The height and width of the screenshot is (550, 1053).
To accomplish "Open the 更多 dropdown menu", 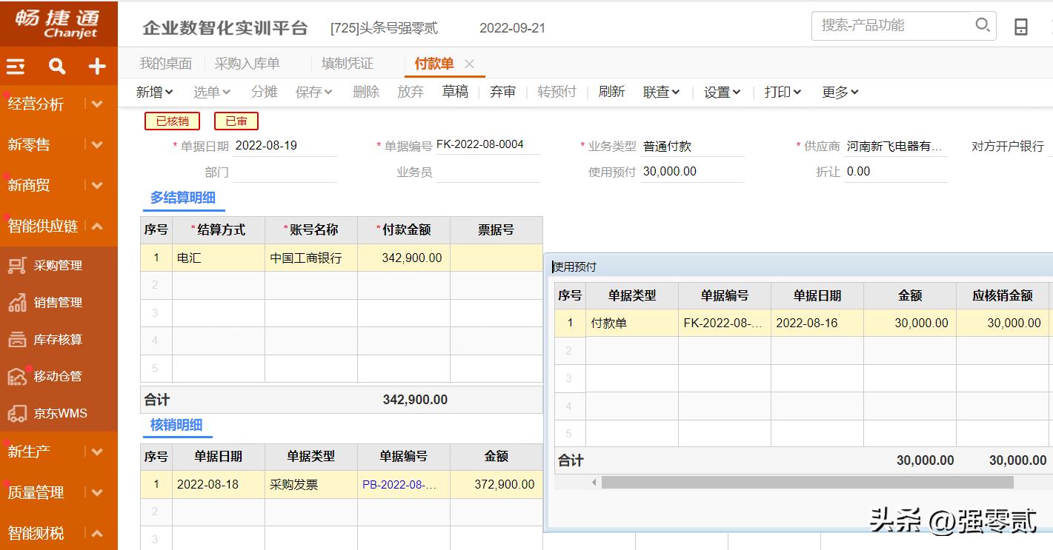I will (x=840, y=92).
